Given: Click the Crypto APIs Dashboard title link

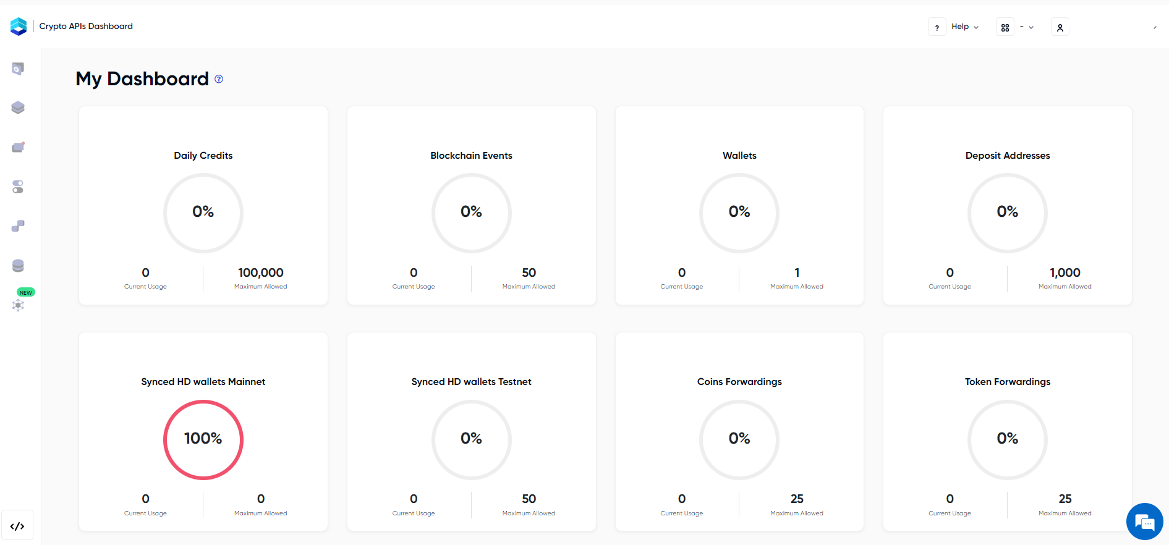Looking at the screenshot, I should pos(86,26).
